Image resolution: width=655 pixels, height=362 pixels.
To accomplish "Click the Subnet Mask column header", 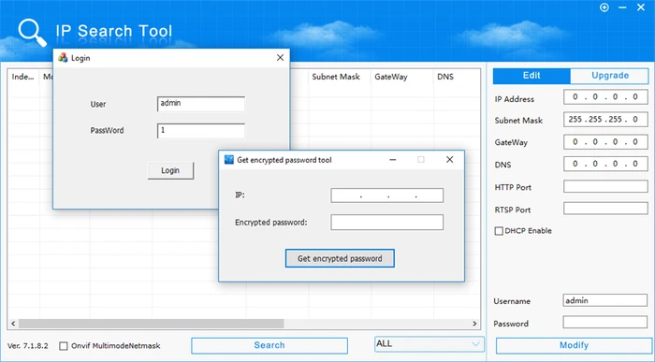I will click(x=339, y=77).
